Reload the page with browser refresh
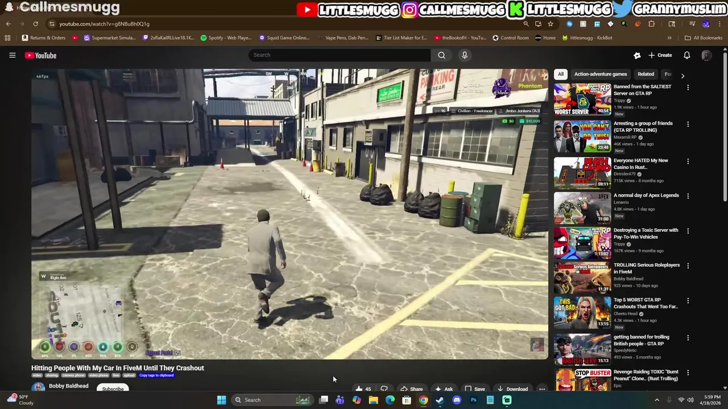Viewport: 728px width, 409px height. [x=35, y=24]
